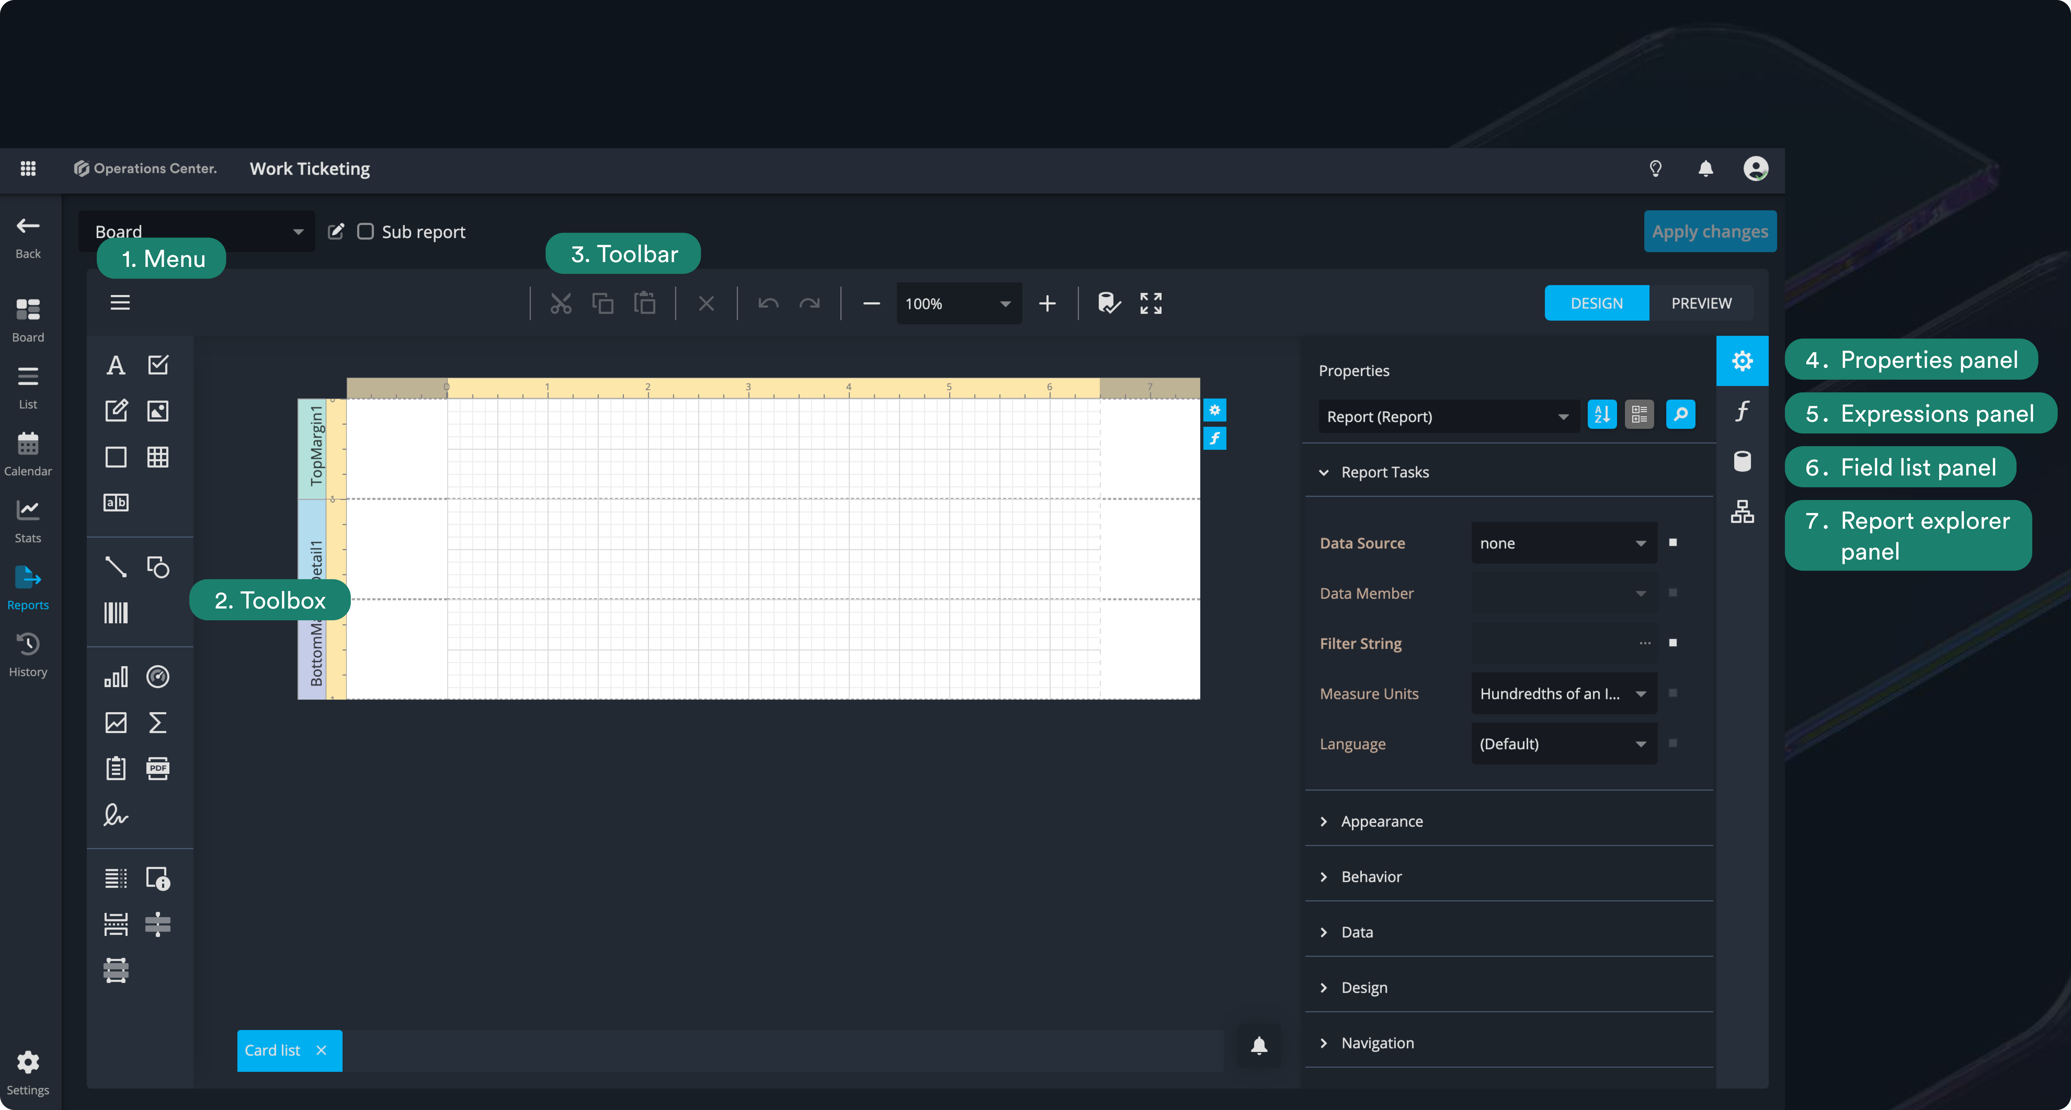
Task: Open the Data Source none dropdown
Action: [1564, 543]
